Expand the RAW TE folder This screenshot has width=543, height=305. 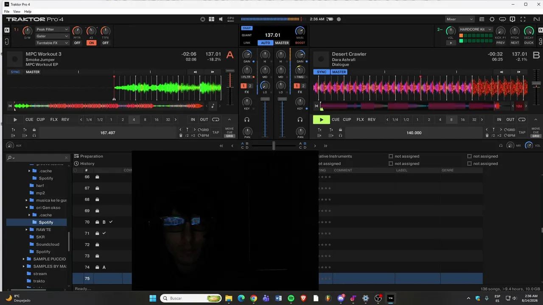tap(26, 230)
